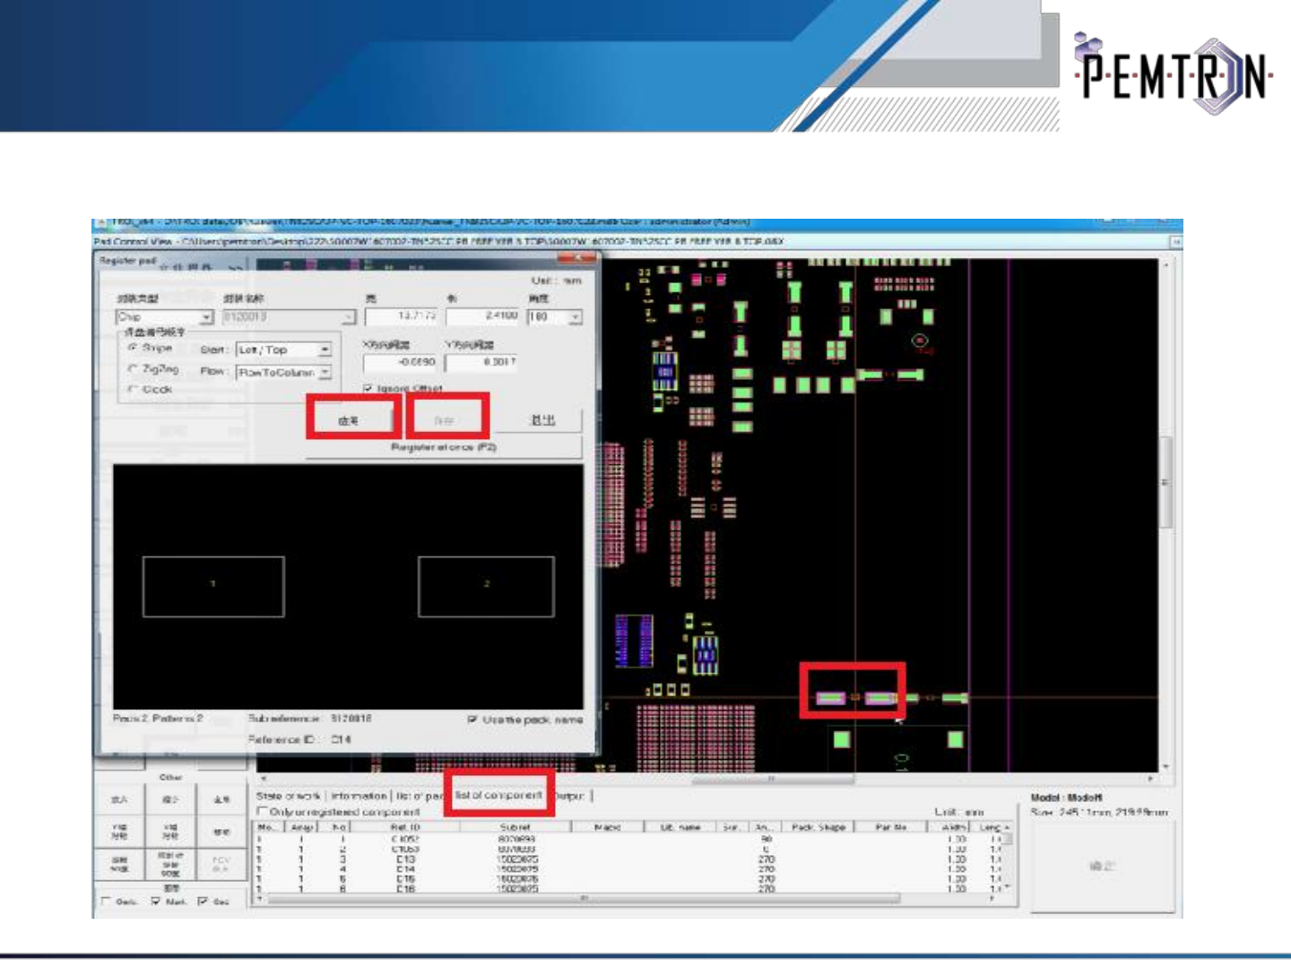This screenshot has height=968, width=1291.
Task: Toggle the Ignore Offset checkbox
Action: (x=368, y=388)
